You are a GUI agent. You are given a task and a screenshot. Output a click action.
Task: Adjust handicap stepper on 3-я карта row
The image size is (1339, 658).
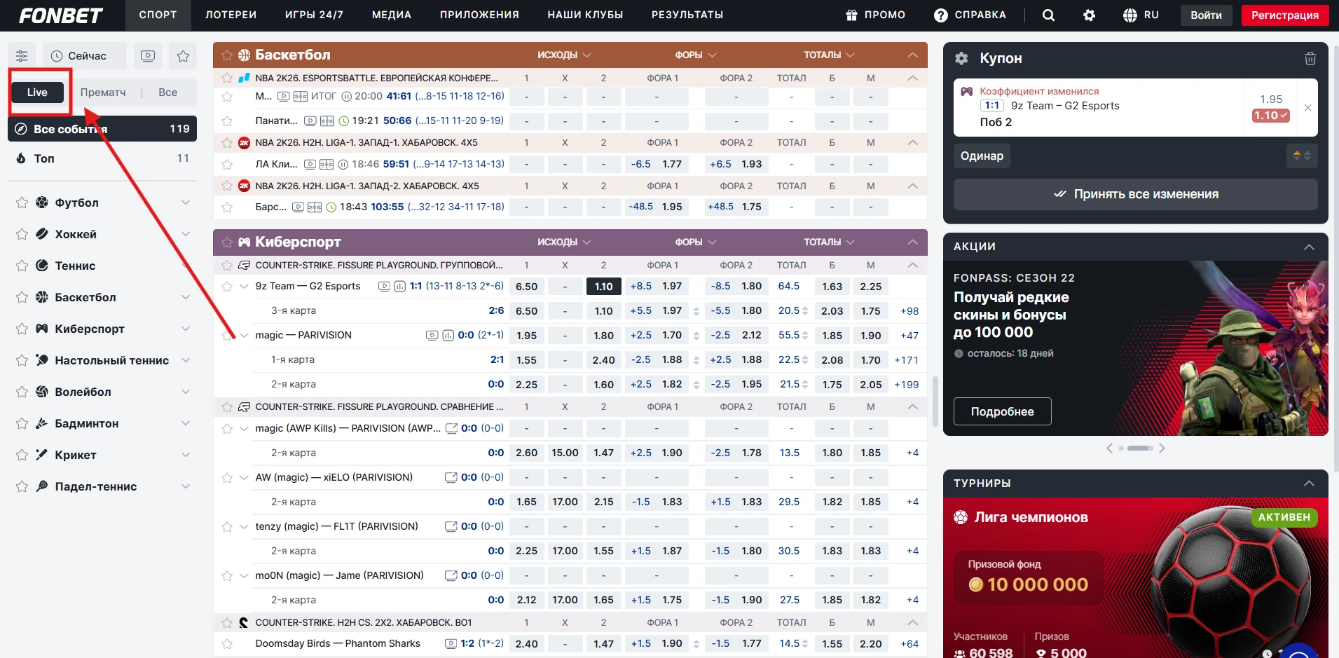696,311
